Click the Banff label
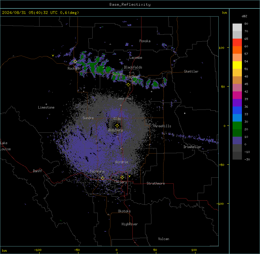This screenshot has width=260, height=254. pyautogui.click(x=37, y=171)
